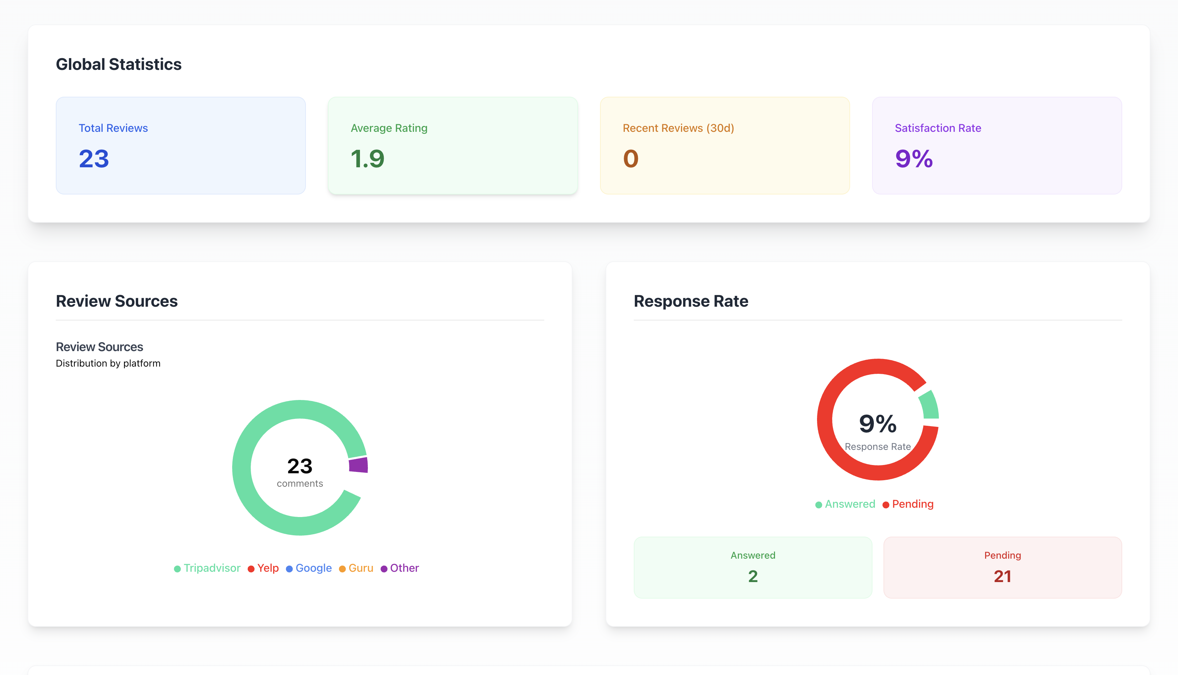
Task: Toggle the Other legend item
Action: (x=404, y=568)
